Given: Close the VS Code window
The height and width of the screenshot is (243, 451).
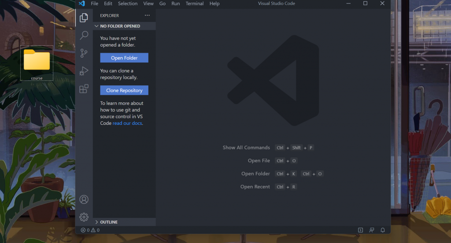Looking at the screenshot, I should 382,4.
